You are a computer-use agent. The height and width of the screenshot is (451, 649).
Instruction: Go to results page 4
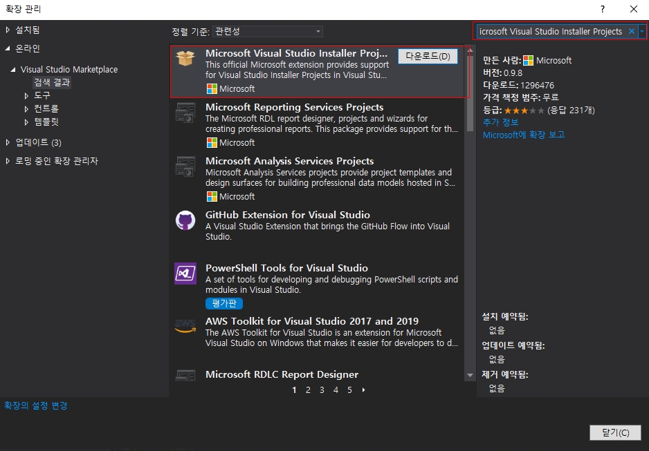336,390
